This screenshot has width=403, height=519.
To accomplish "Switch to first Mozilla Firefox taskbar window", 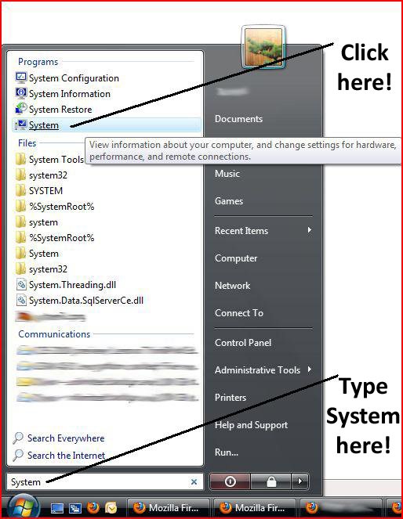I will [x=168, y=507].
